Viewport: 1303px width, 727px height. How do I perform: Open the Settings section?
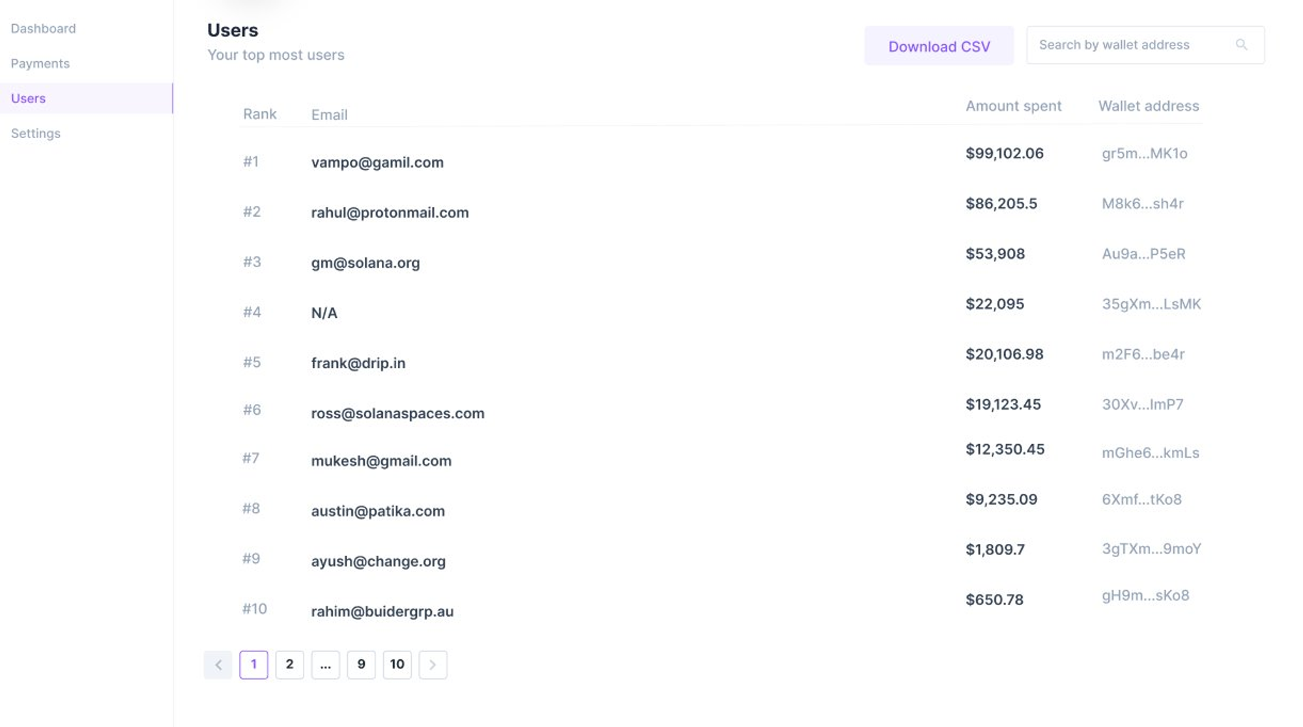(36, 133)
